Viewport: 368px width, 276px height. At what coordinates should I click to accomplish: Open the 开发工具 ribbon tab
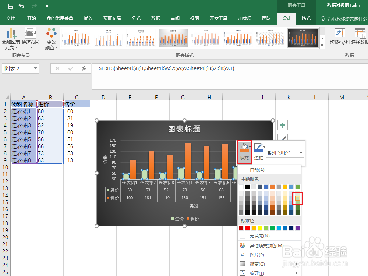tap(219, 17)
